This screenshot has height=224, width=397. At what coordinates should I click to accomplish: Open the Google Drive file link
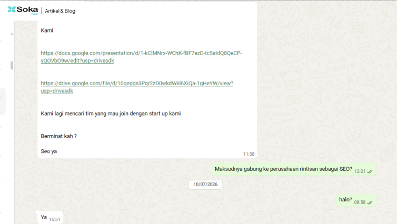tap(137, 87)
